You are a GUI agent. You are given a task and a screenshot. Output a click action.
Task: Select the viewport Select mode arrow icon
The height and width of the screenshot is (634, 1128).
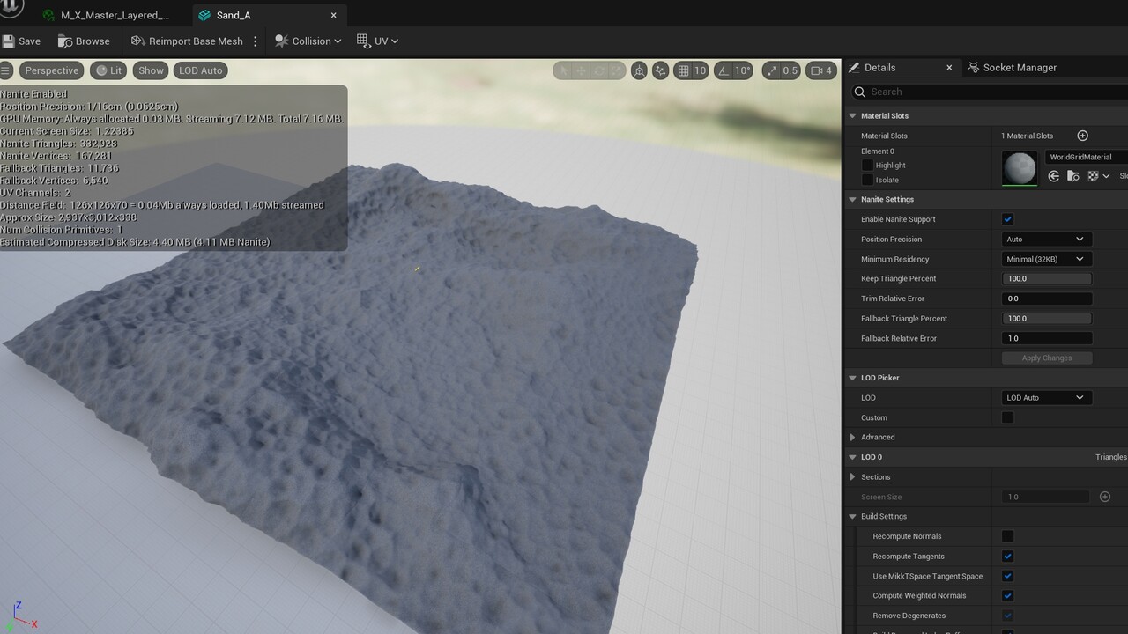pyautogui.click(x=563, y=70)
